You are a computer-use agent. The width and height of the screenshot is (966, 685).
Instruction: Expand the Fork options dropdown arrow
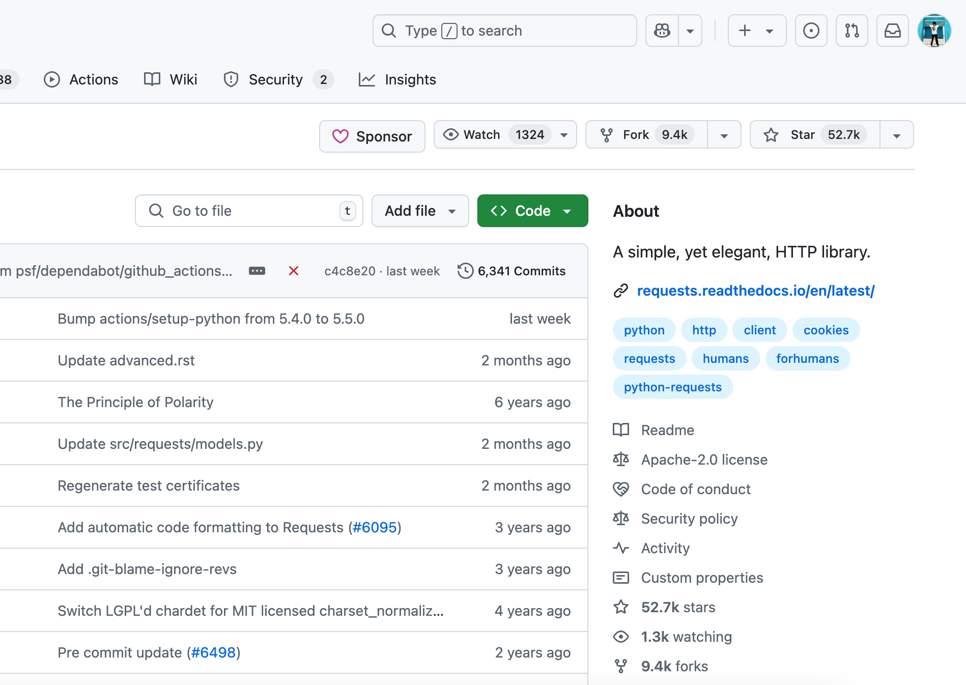point(724,135)
